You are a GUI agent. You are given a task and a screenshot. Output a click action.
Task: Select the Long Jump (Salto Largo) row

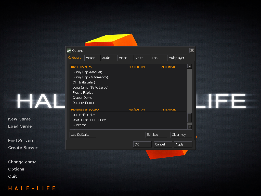click(x=128, y=88)
